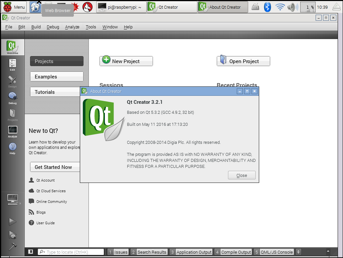This screenshot has height=258, width=343.
Task: Open Analyze mode icon
Action: coord(12,132)
